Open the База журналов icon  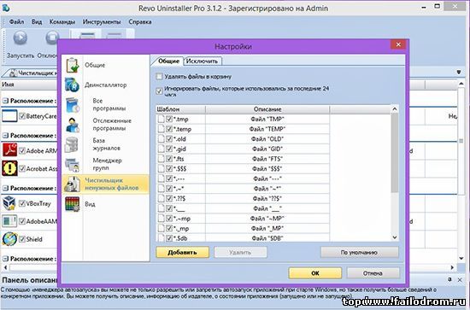[73, 144]
